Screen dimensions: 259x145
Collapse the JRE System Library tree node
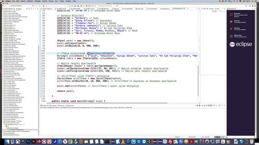tap(5, 124)
